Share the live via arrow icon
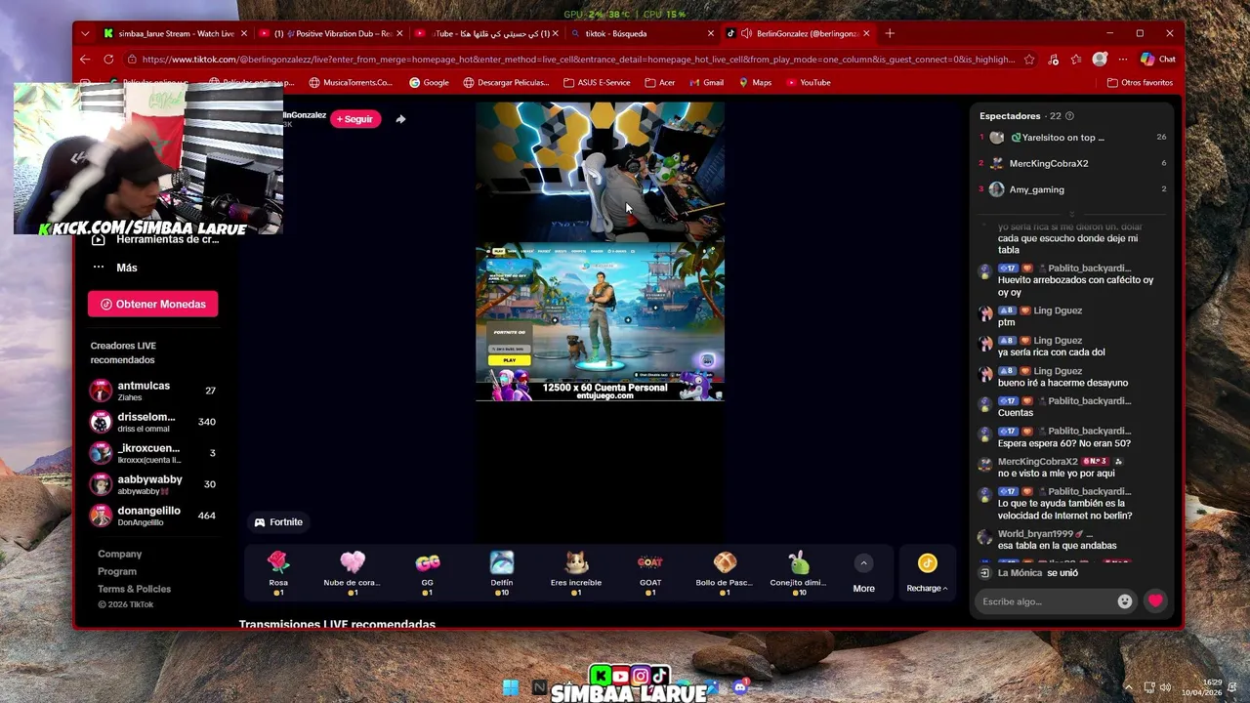 400,119
